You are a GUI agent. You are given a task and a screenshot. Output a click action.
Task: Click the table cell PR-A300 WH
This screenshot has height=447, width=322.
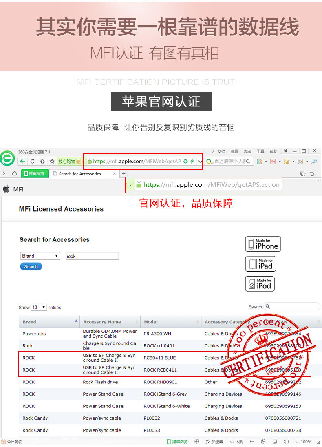tap(157, 334)
